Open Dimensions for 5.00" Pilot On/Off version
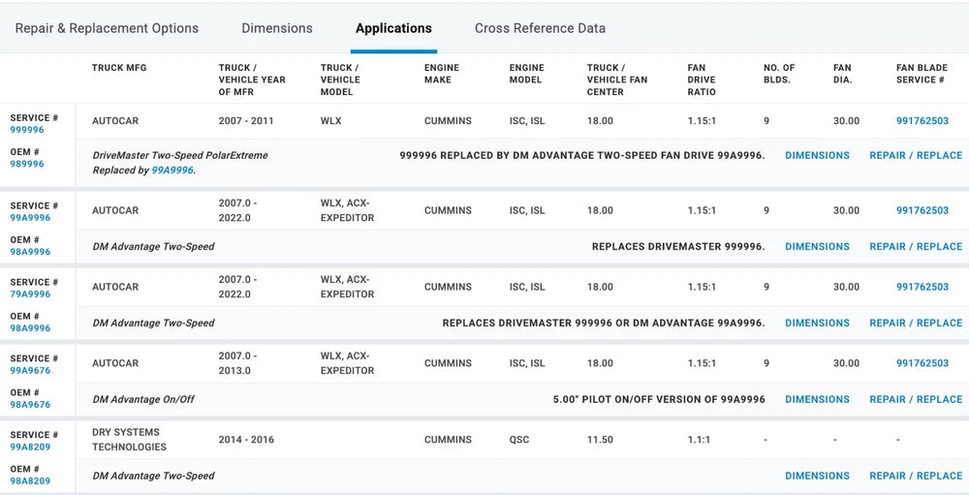The width and height of the screenshot is (969, 495). point(817,399)
